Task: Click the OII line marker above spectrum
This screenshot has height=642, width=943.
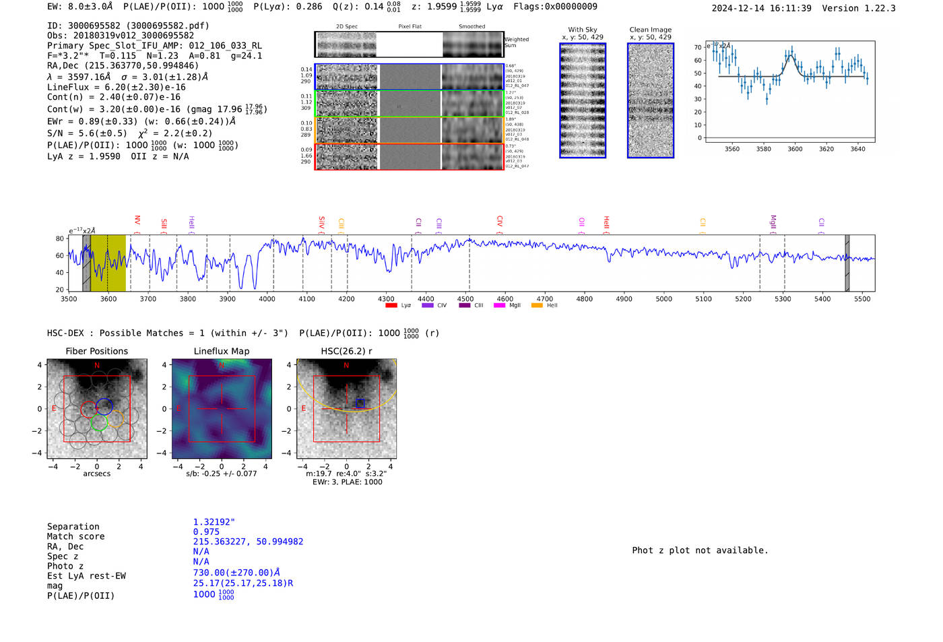Action: (582, 224)
